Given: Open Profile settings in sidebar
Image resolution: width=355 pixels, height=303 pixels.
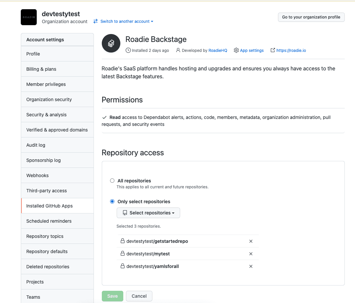Looking at the screenshot, I should tap(57, 54).
